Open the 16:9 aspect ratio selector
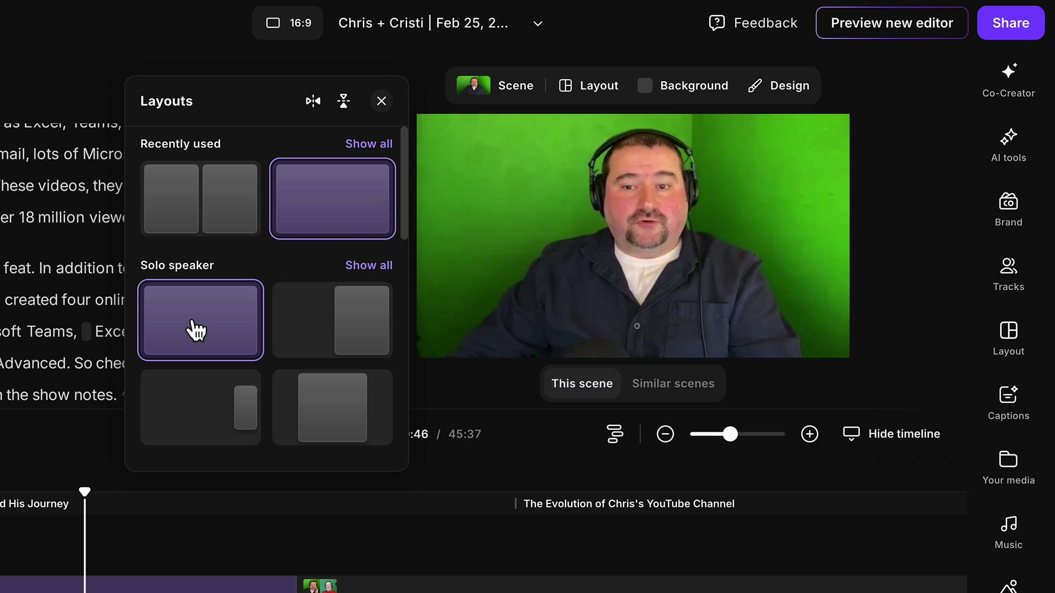Screen dimensions: 1055x593 coord(288,23)
